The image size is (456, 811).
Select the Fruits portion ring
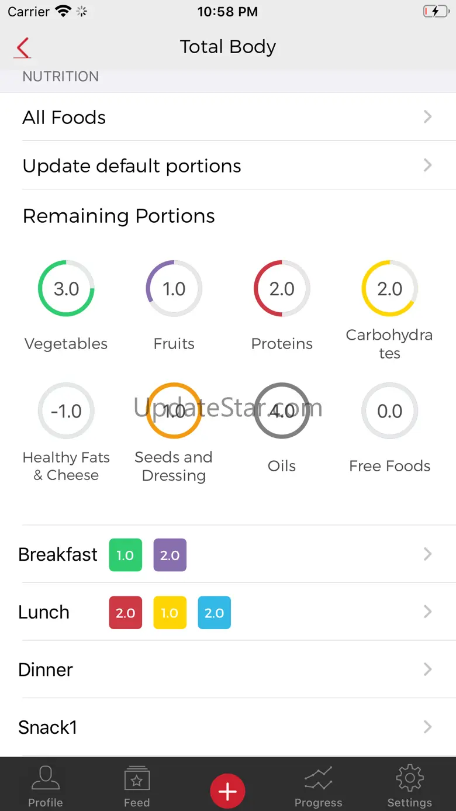pyautogui.click(x=174, y=289)
